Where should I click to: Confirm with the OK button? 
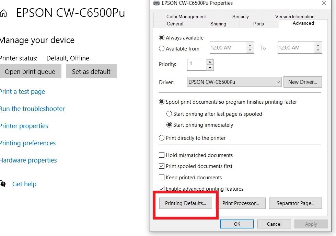[237, 224]
